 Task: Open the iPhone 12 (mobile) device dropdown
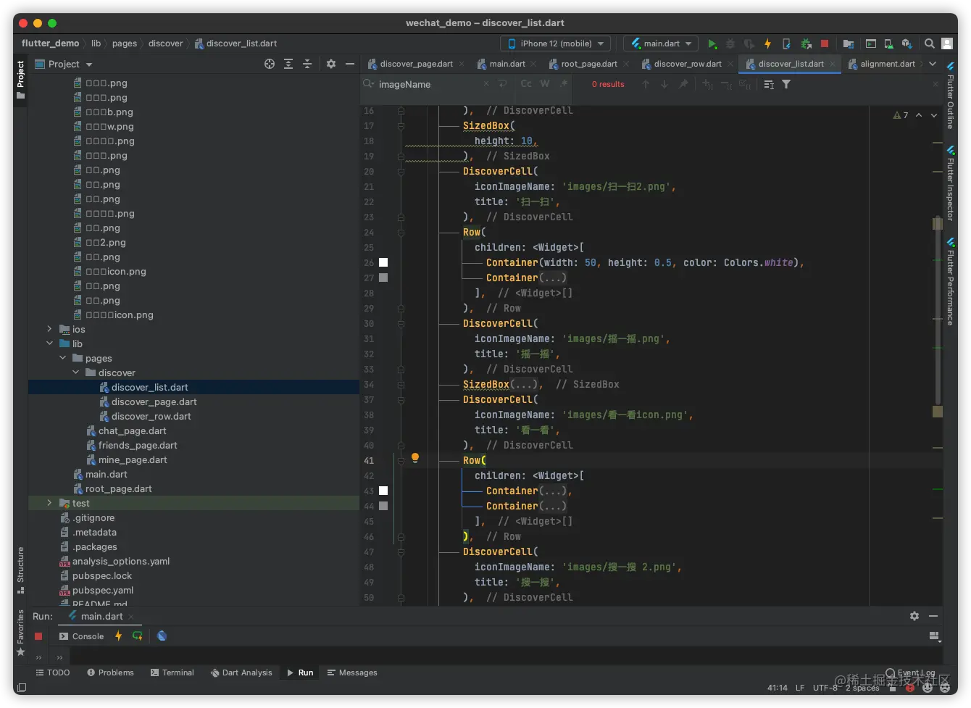(x=556, y=43)
